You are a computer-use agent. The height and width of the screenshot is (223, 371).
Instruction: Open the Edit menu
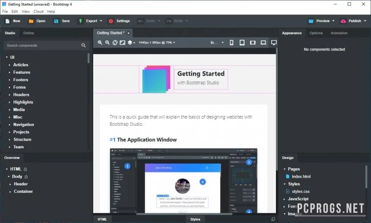tap(15, 11)
